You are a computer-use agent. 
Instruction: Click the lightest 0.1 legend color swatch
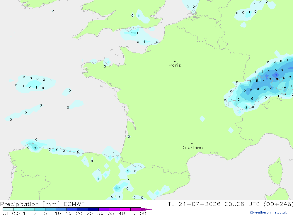[8, 209]
